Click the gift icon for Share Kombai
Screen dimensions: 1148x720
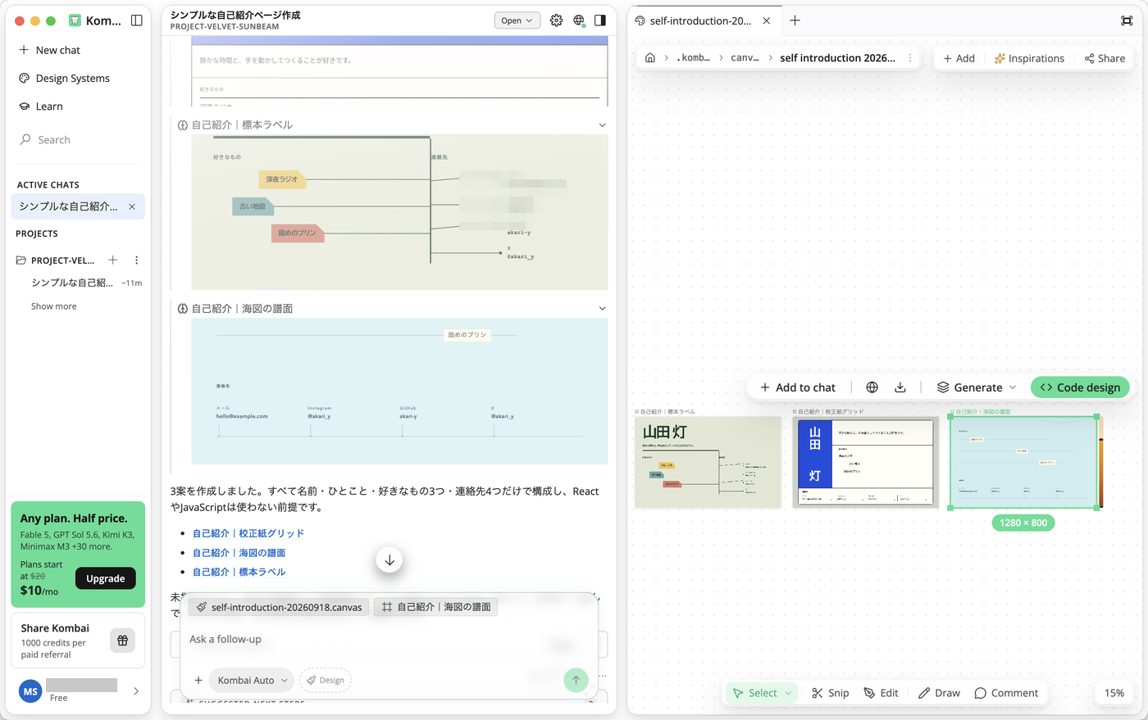pyautogui.click(x=122, y=641)
